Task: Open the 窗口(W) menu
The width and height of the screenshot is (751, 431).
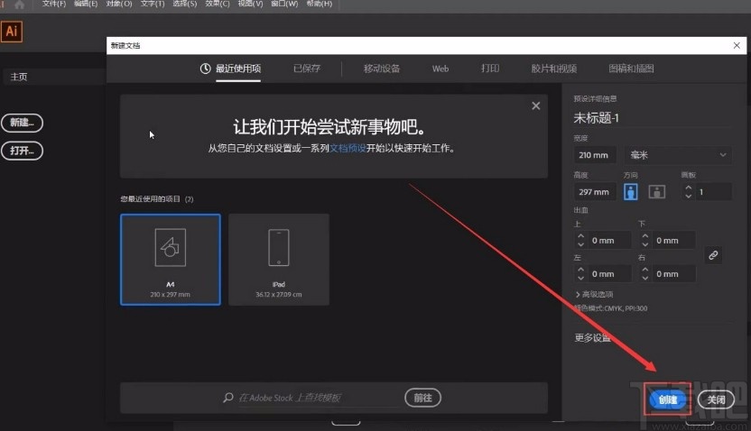Action: 284,4
